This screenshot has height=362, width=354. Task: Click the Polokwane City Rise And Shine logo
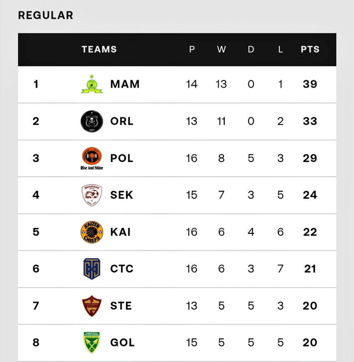[92, 158]
